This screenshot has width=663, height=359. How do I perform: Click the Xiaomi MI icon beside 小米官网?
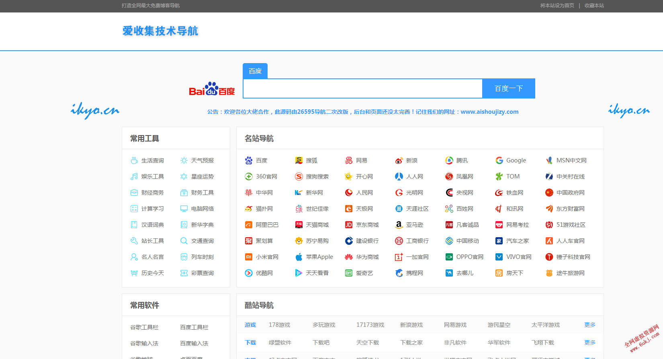249,257
